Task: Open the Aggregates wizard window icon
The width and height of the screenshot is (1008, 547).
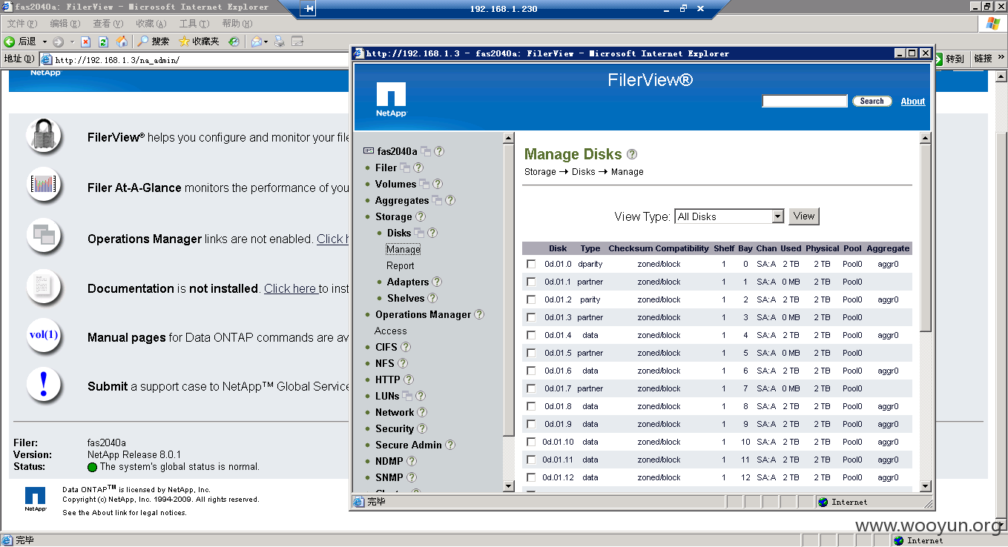Action: point(437,200)
